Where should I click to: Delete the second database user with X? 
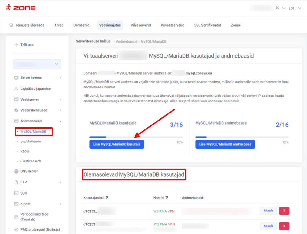(284, 226)
